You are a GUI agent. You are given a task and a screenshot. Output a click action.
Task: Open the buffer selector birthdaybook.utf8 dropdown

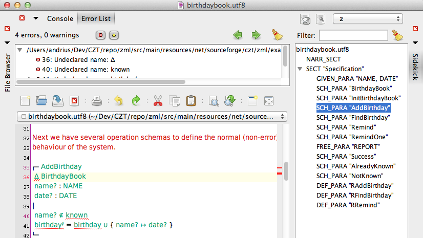[152, 116]
